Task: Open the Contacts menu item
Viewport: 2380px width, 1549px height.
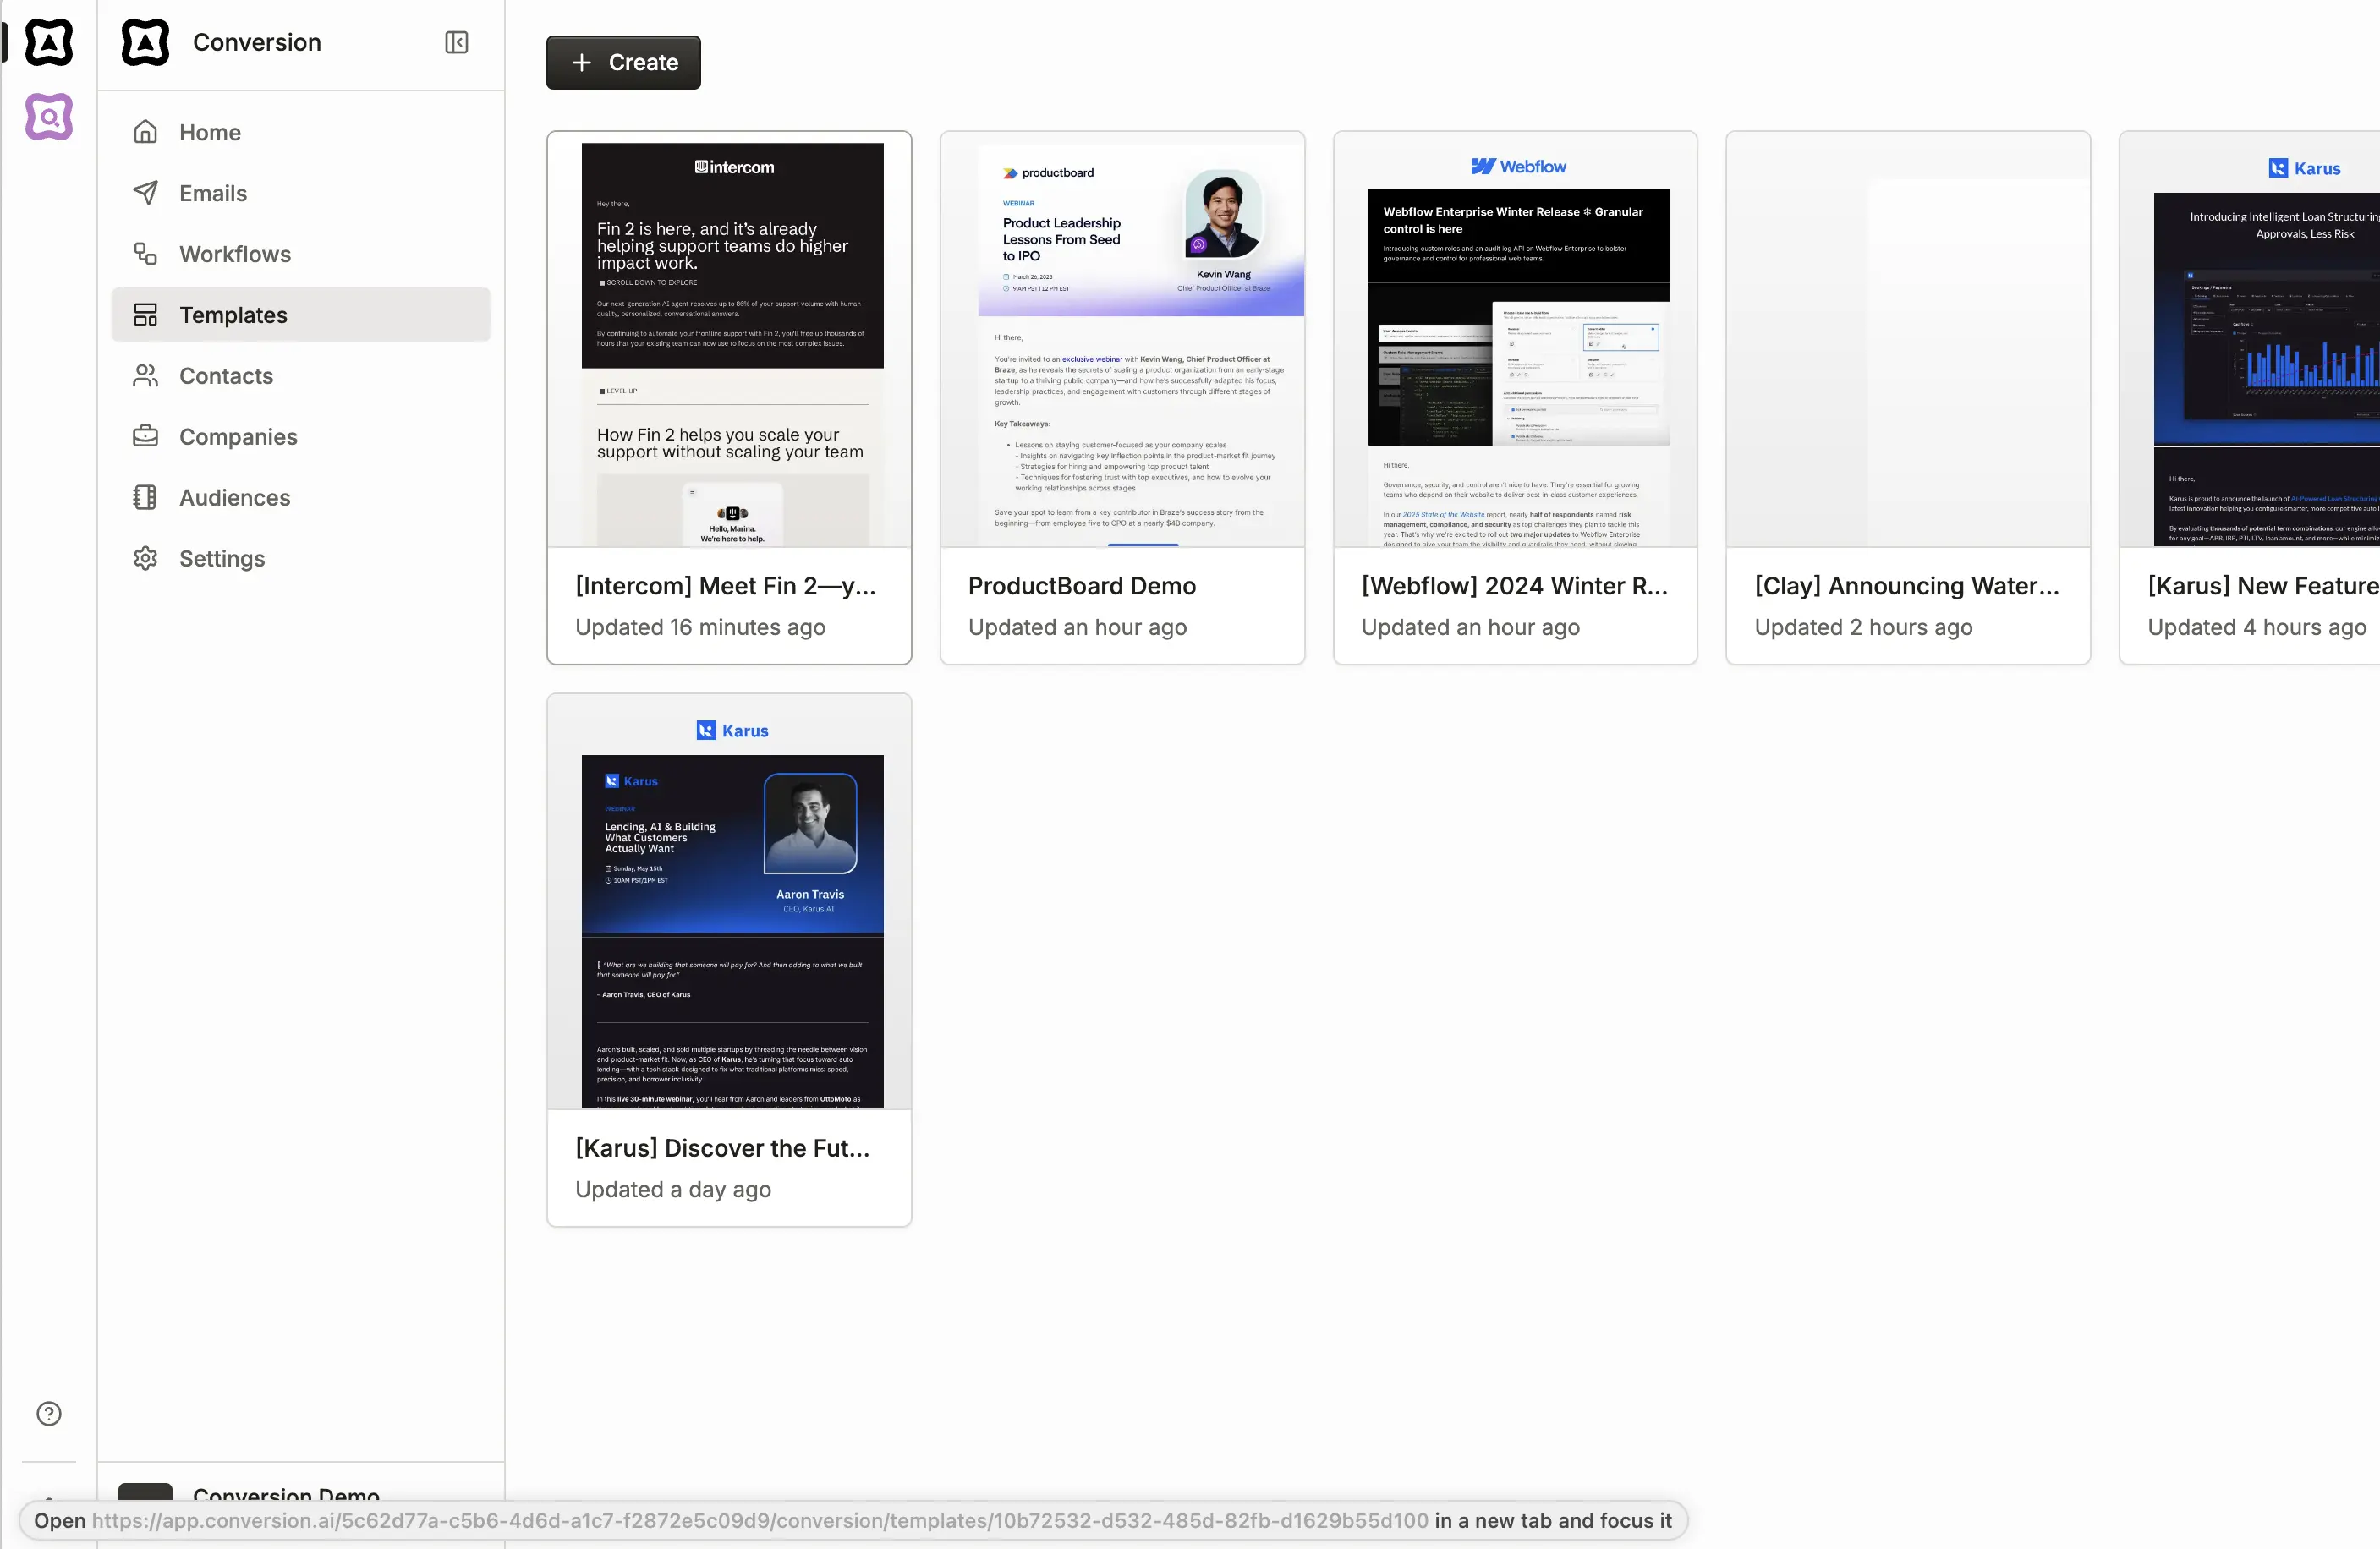Action: pos(226,376)
